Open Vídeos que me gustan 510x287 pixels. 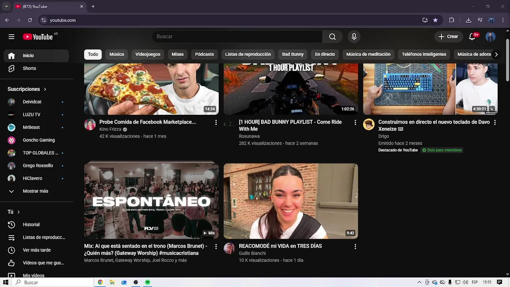tap(37, 263)
